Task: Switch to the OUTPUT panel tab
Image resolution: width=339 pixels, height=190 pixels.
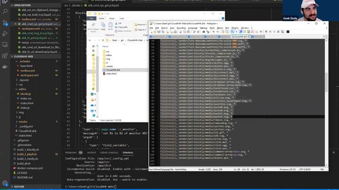Action: tap(92, 153)
